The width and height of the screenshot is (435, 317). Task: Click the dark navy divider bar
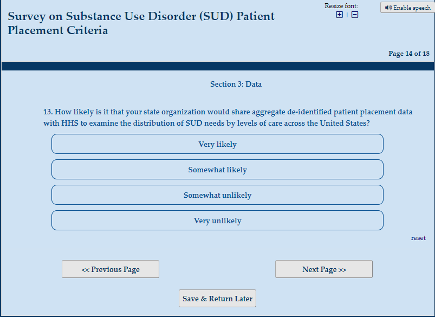217,66
